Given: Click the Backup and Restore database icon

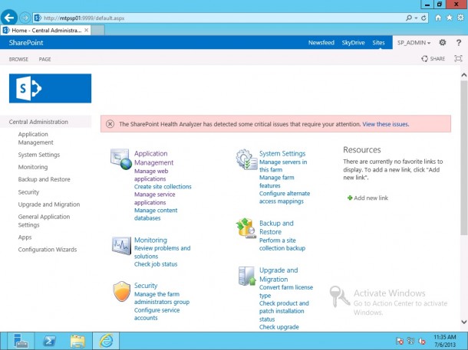Looking at the screenshot, I should coord(246,228).
